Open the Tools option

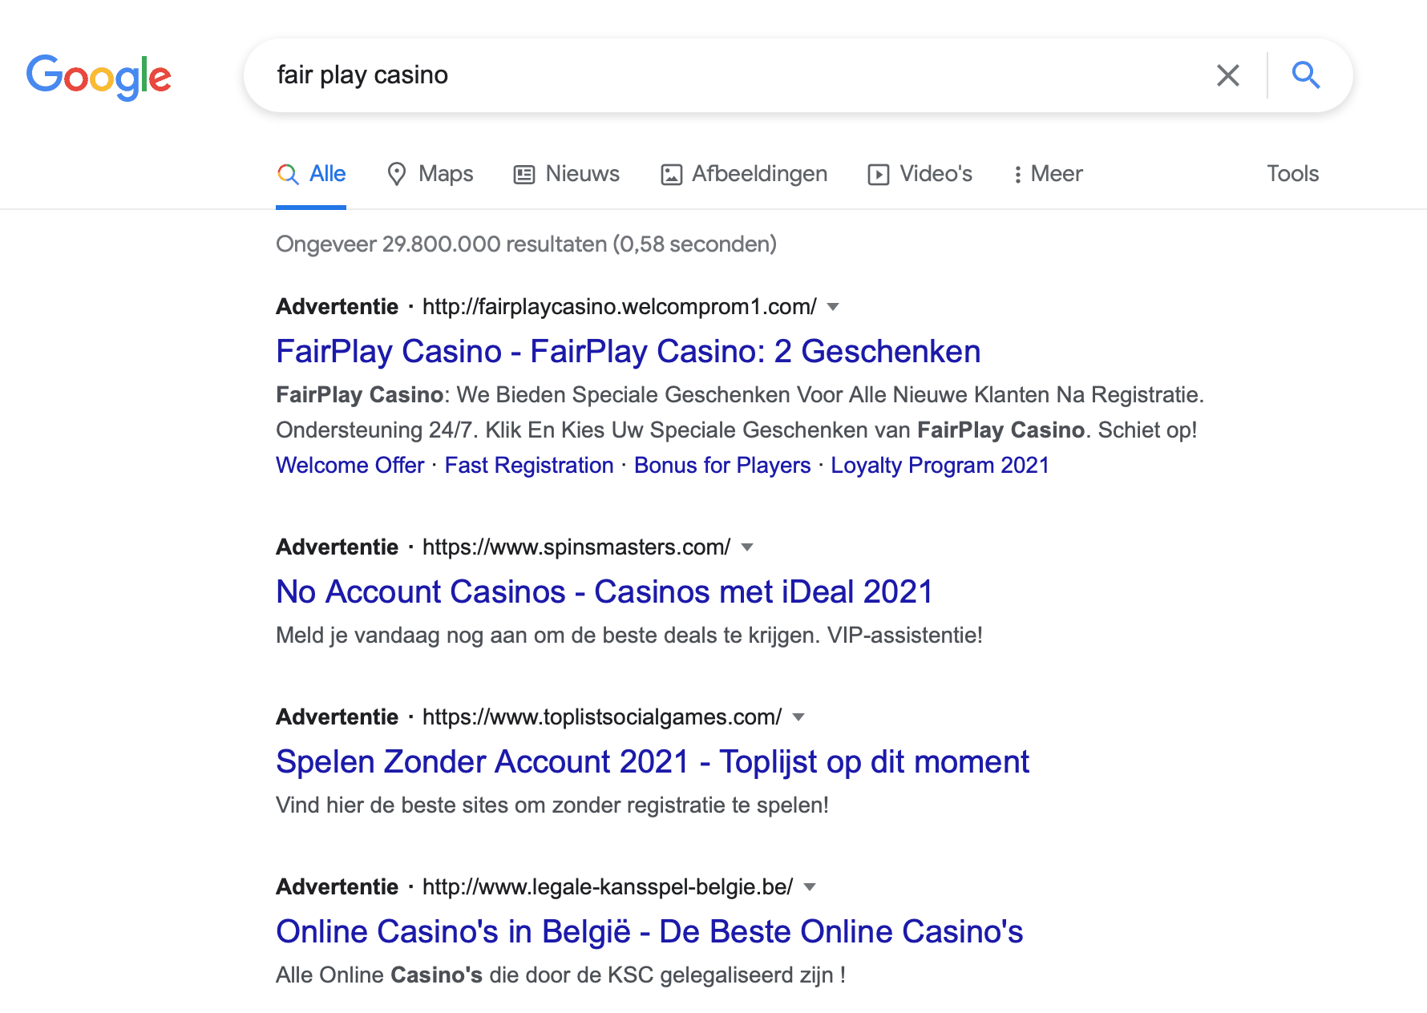point(1292,174)
